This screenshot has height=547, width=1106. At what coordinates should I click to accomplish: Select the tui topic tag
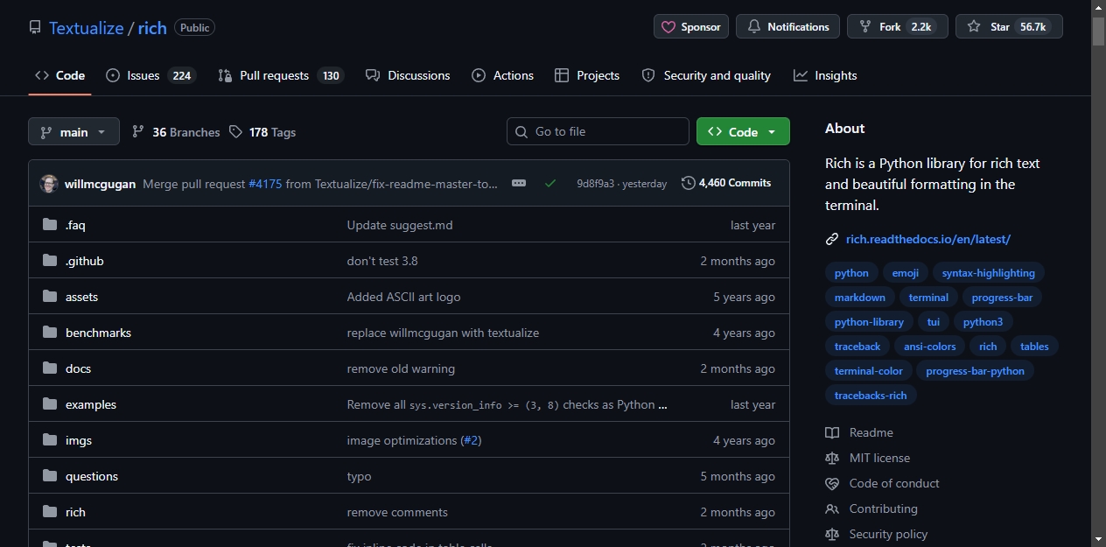[x=933, y=322]
